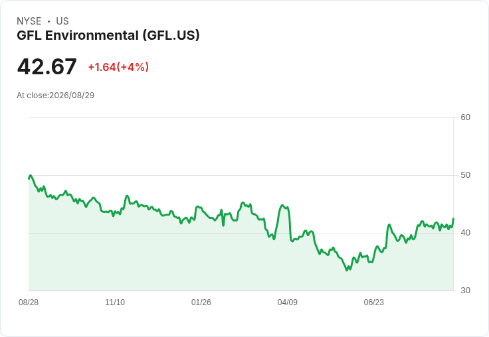Image resolution: width=489 pixels, height=337 pixels.
Task: Click the 50 price axis label
Action: 465,175
